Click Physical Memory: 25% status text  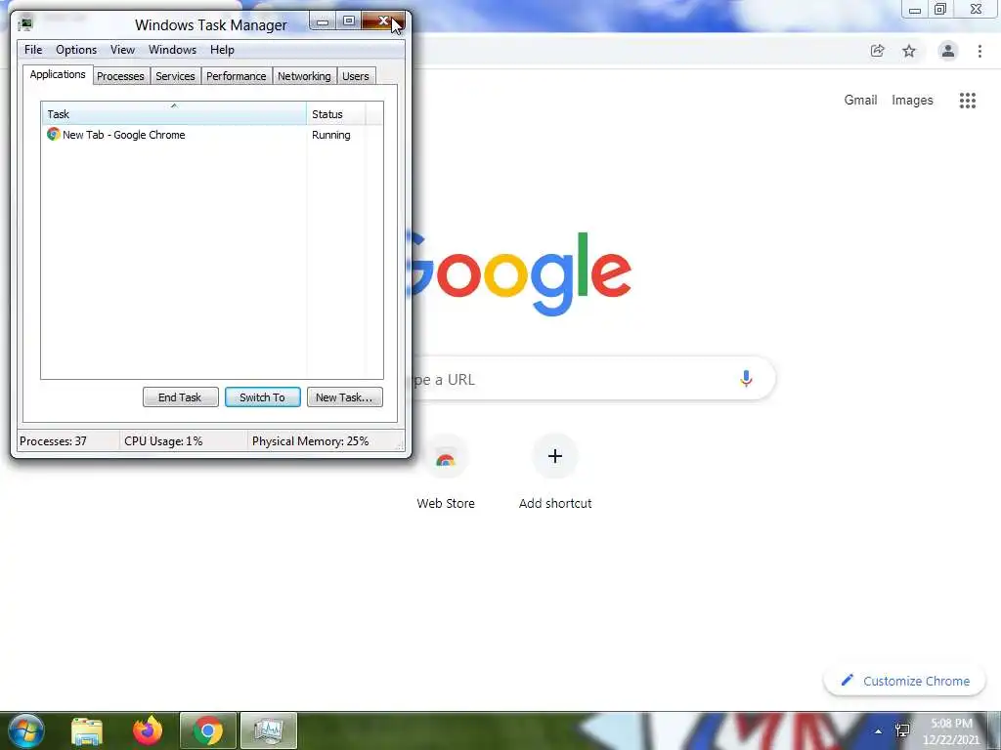[x=310, y=441]
